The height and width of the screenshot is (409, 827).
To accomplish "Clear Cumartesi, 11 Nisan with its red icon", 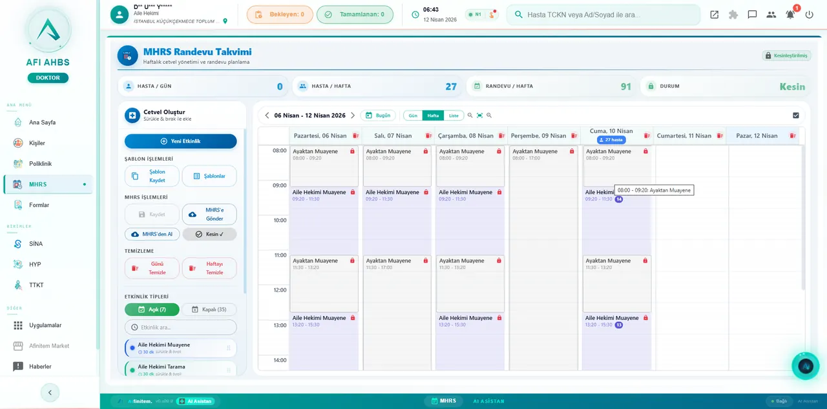I will 720,136.
